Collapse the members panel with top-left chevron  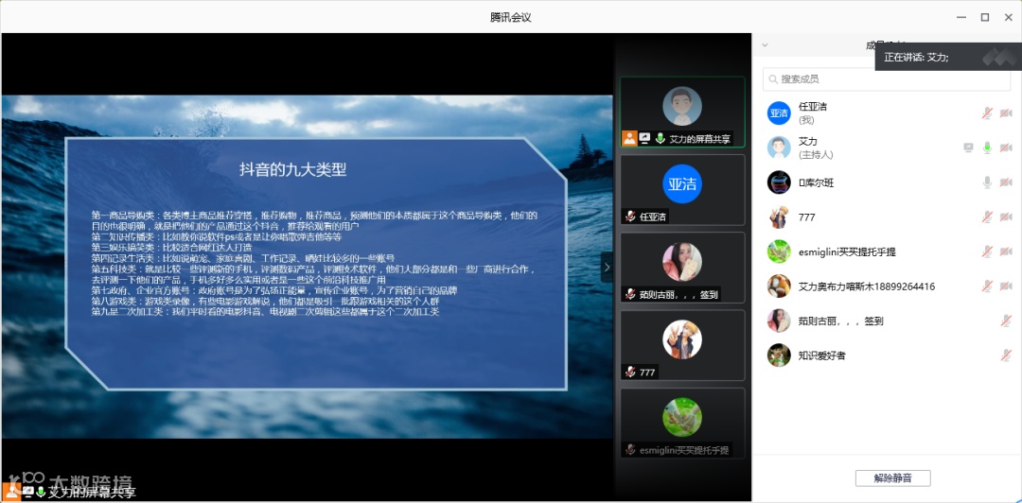click(766, 45)
